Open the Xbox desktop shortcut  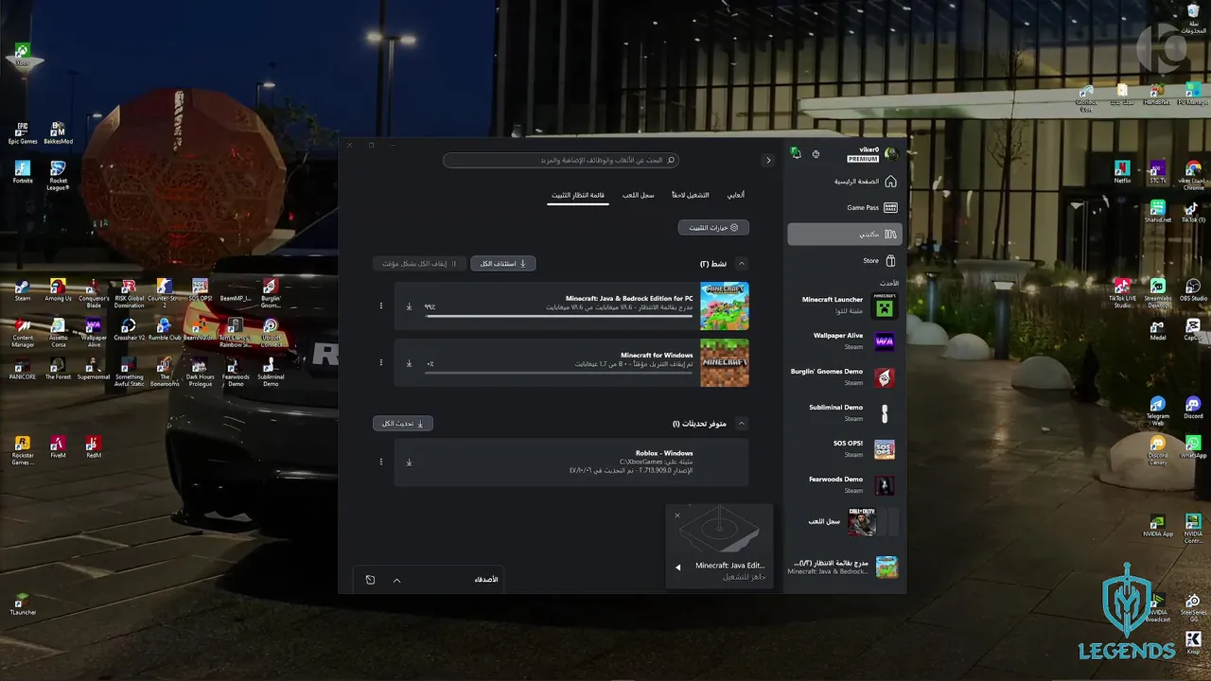click(x=23, y=55)
